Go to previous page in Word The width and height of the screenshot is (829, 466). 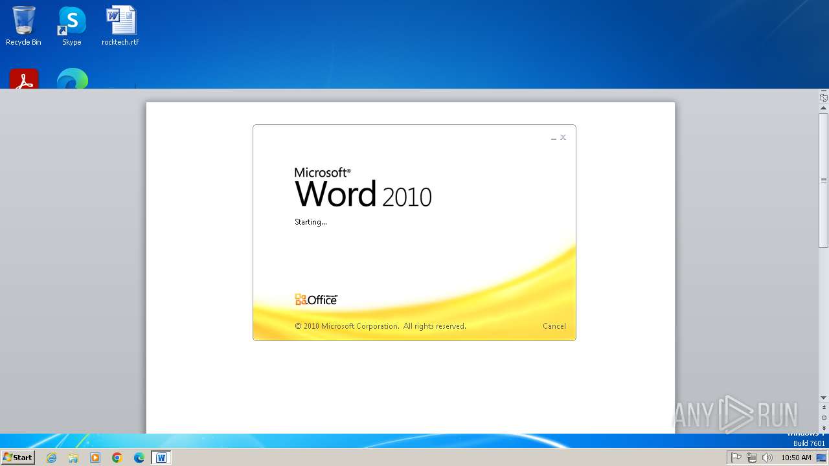824,408
